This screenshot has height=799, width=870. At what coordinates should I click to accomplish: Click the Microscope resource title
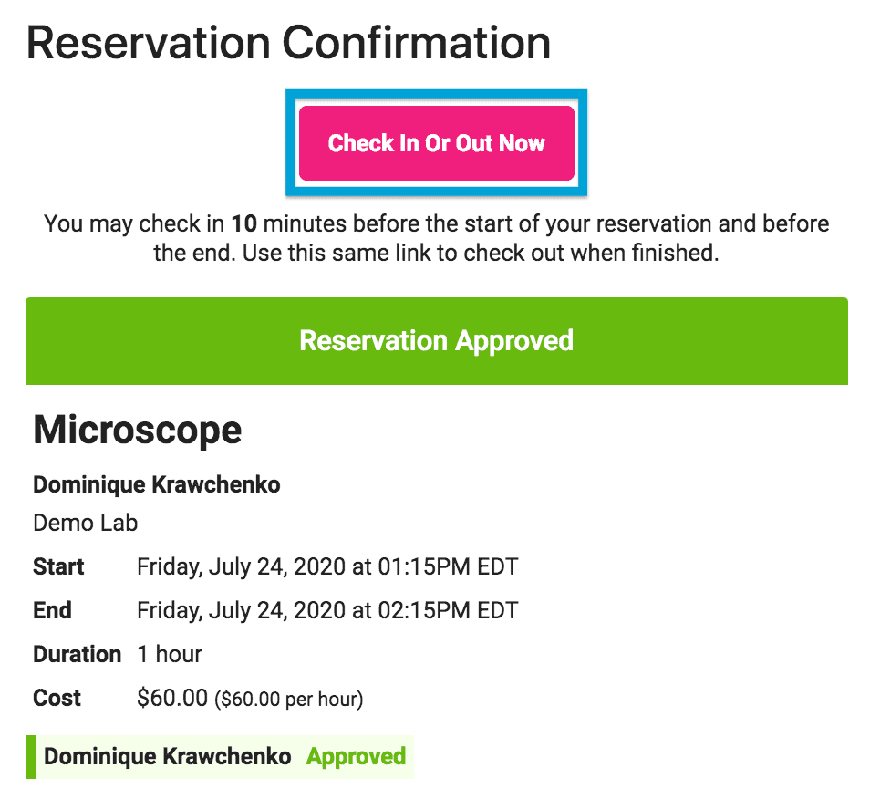[x=137, y=429]
